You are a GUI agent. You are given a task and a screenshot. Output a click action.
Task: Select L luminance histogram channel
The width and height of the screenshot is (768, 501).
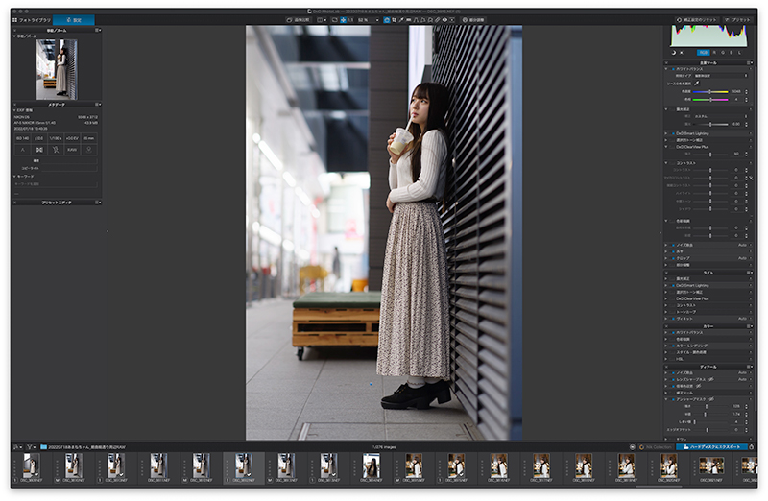pos(739,53)
